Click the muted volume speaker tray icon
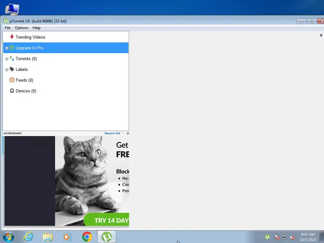This screenshot has width=324, height=243. [292, 237]
